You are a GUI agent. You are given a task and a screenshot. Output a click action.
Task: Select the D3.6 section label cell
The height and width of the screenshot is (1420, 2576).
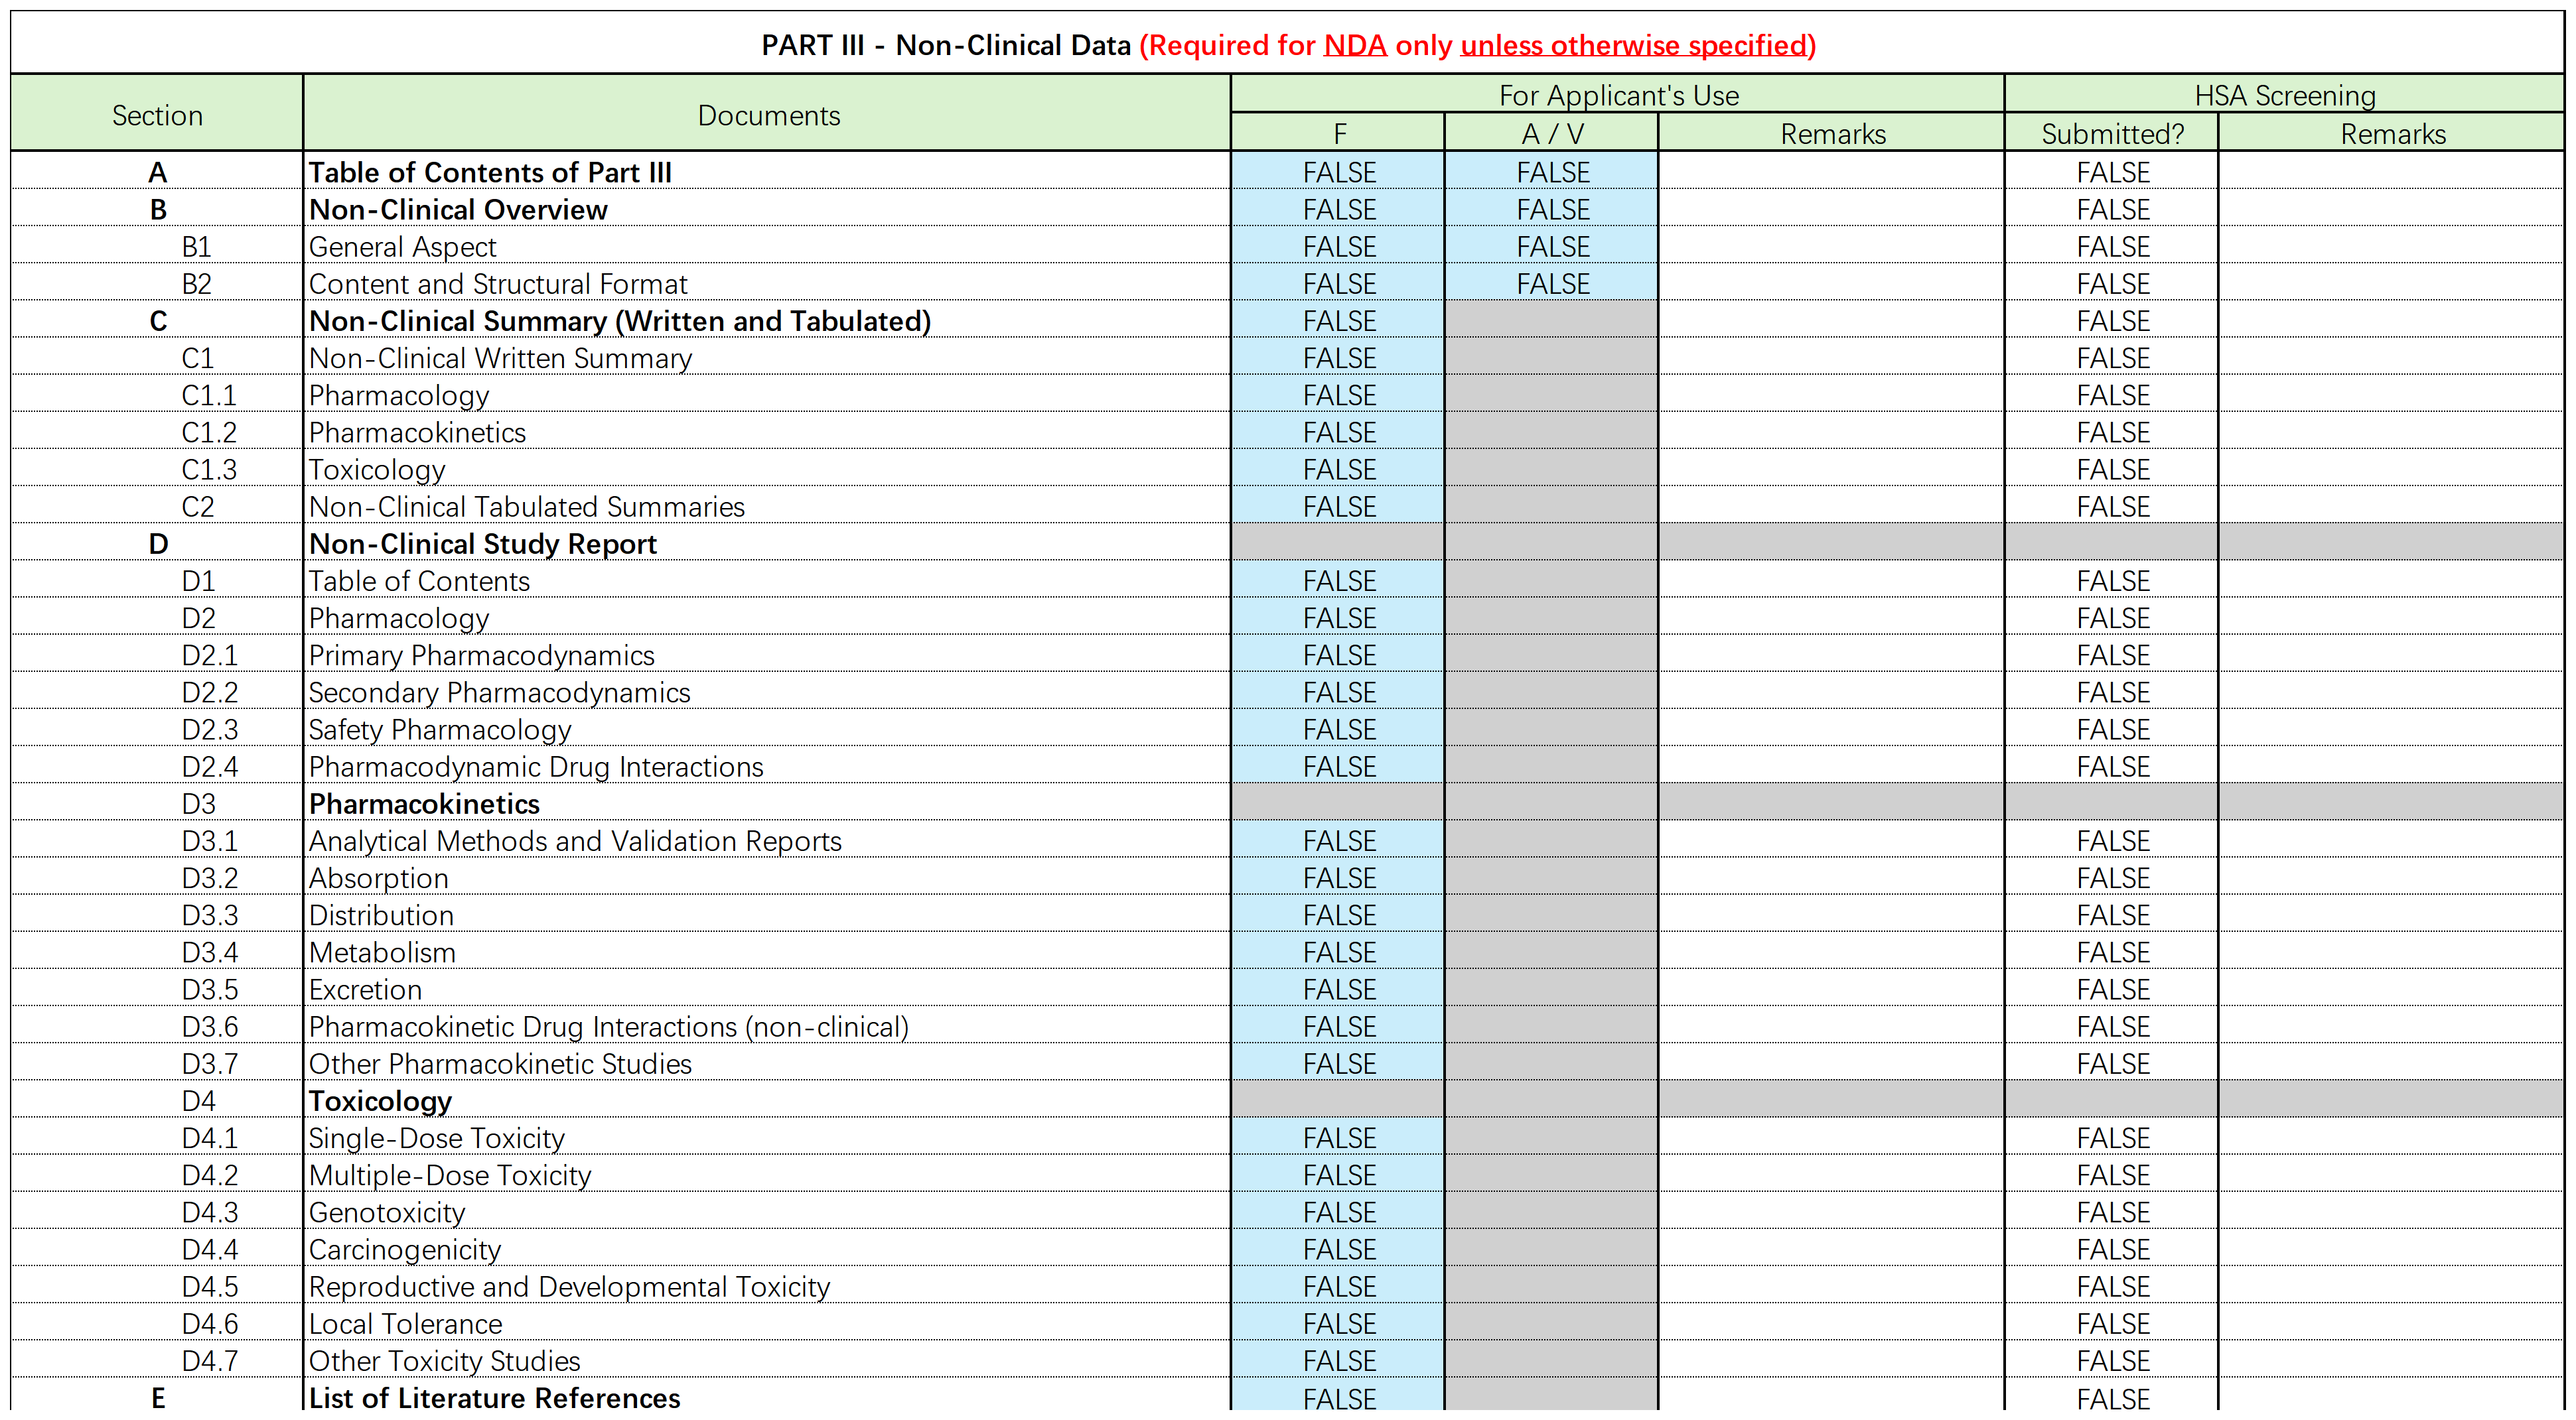(x=209, y=1026)
